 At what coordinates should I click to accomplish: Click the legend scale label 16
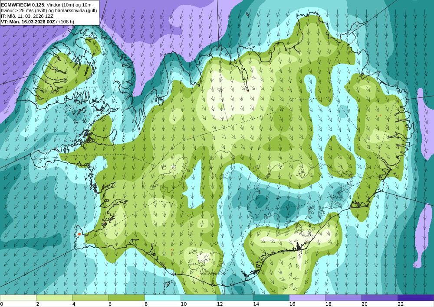(292, 304)
